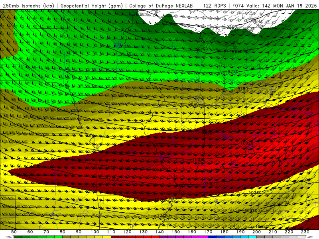Select the 10380 contour label
The image size is (319, 239).
click(262, 226)
